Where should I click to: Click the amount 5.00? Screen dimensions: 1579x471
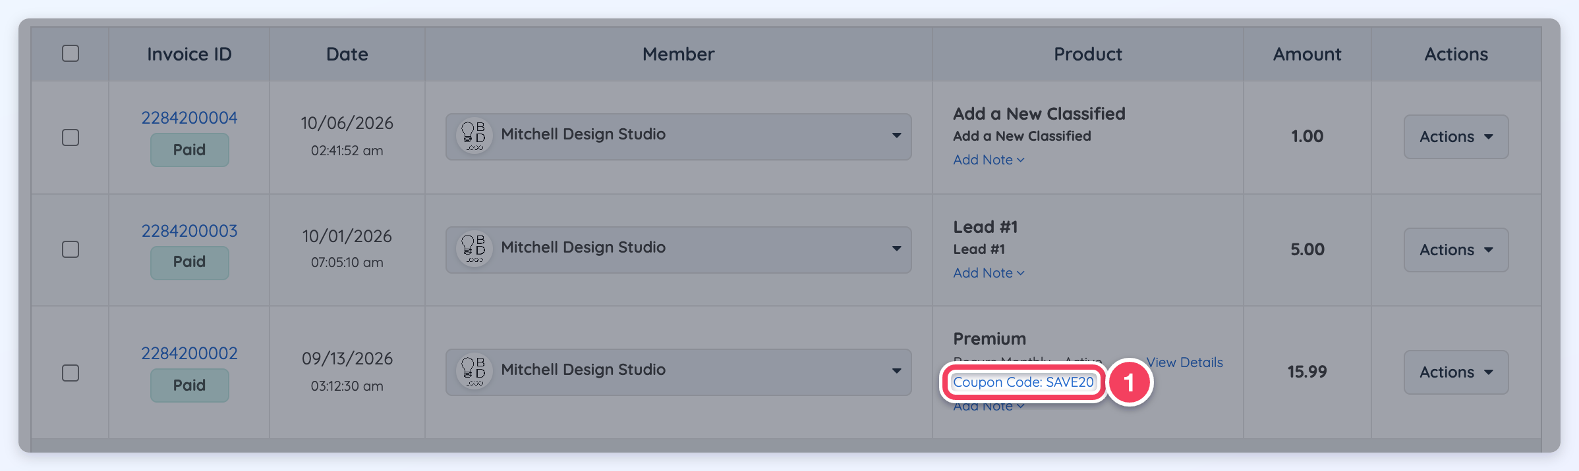point(1307,249)
